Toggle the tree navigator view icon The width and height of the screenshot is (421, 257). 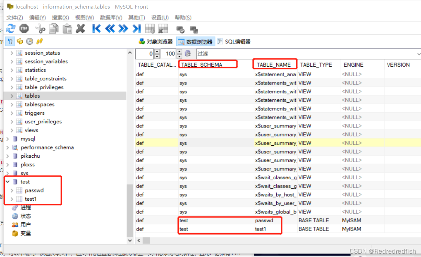[10, 41]
